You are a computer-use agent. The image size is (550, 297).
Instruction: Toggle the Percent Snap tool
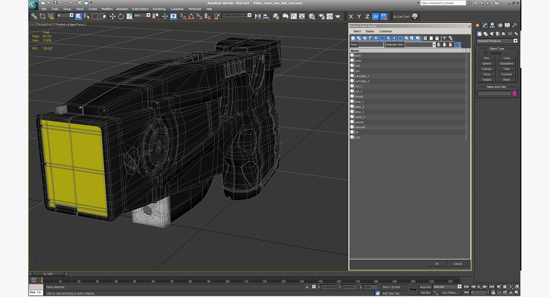tap(199, 16)
